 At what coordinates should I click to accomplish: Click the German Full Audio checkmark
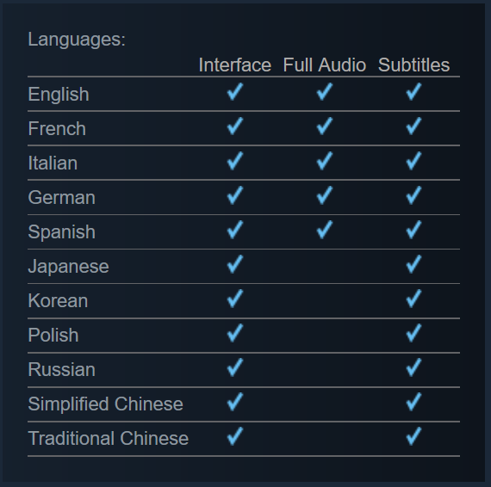click(325, 195)
